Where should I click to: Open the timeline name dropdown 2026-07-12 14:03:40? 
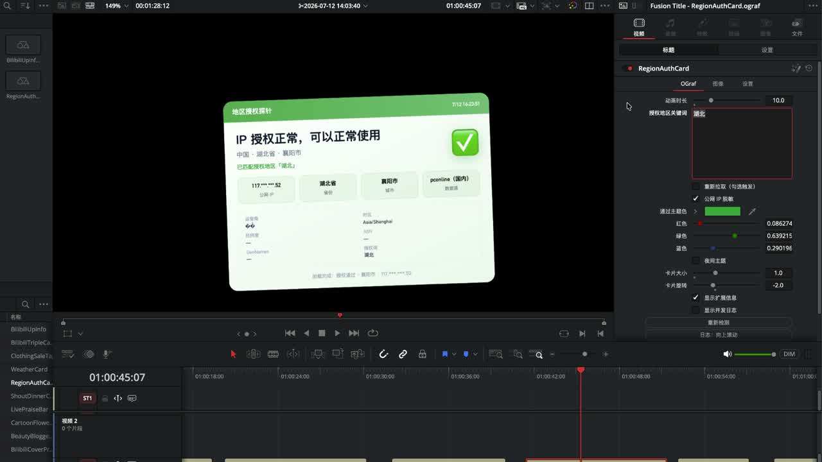click(x=334, y=6)
